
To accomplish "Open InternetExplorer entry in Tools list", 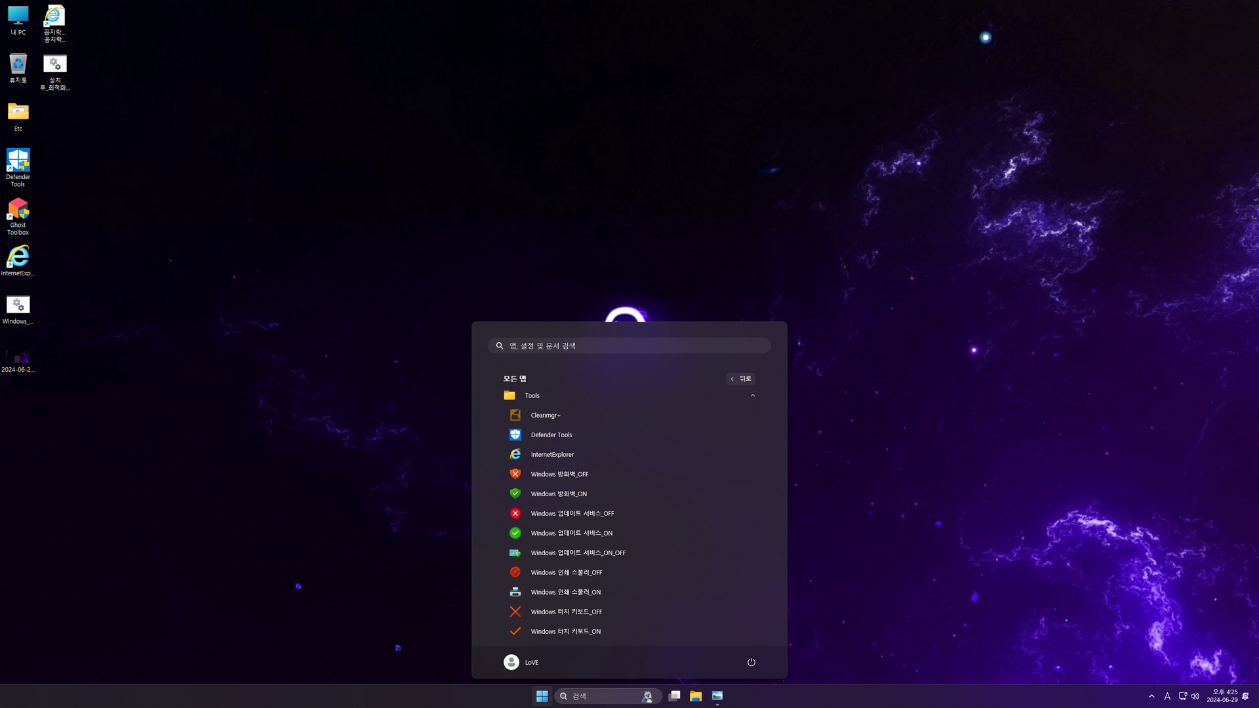I will coord(551,454).
